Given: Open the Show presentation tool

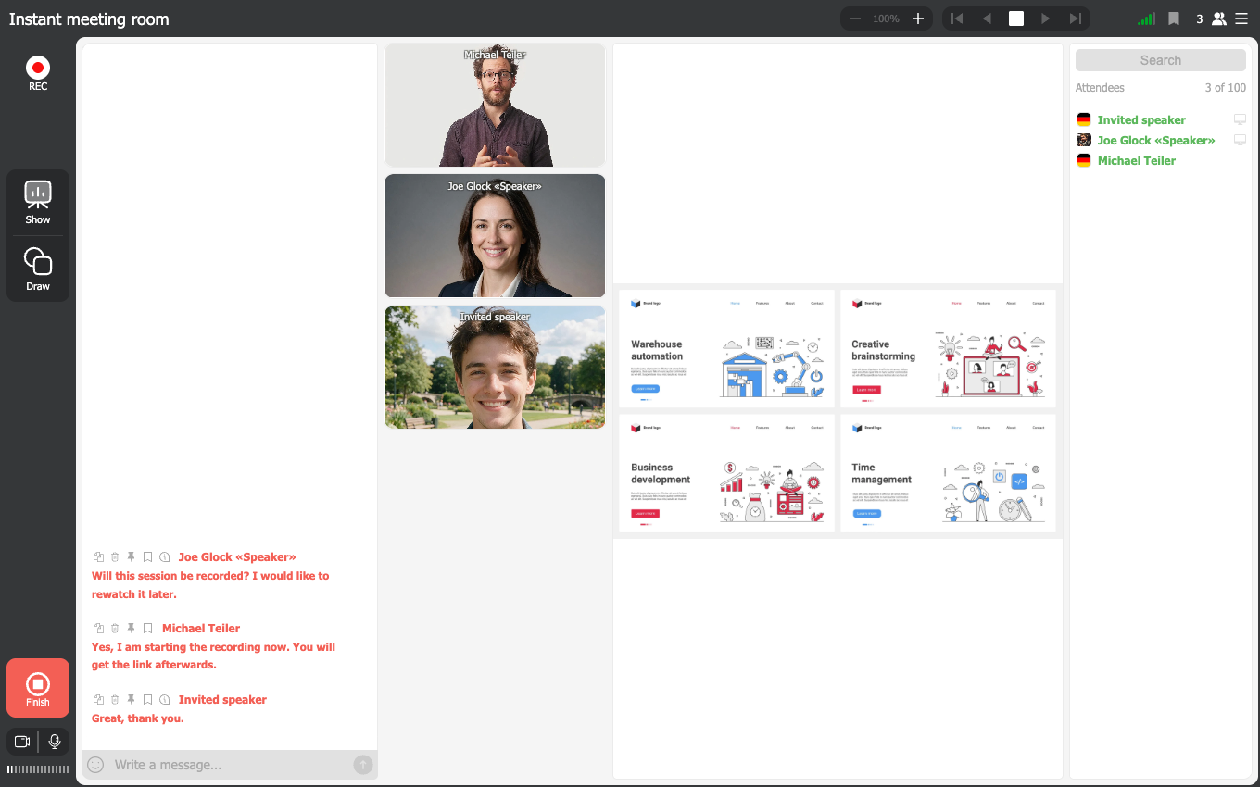Looking at the screenshot, I should (x=38, y=203).
